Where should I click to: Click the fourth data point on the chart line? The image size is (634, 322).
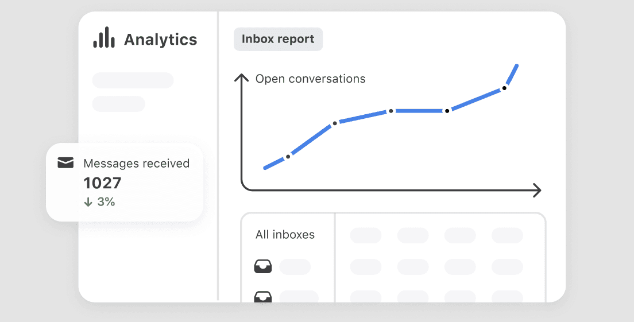tap(447, 111)
